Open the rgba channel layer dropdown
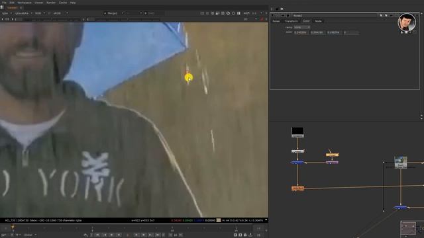The height and width of the screenshot is (238, 424). (7, 13)
